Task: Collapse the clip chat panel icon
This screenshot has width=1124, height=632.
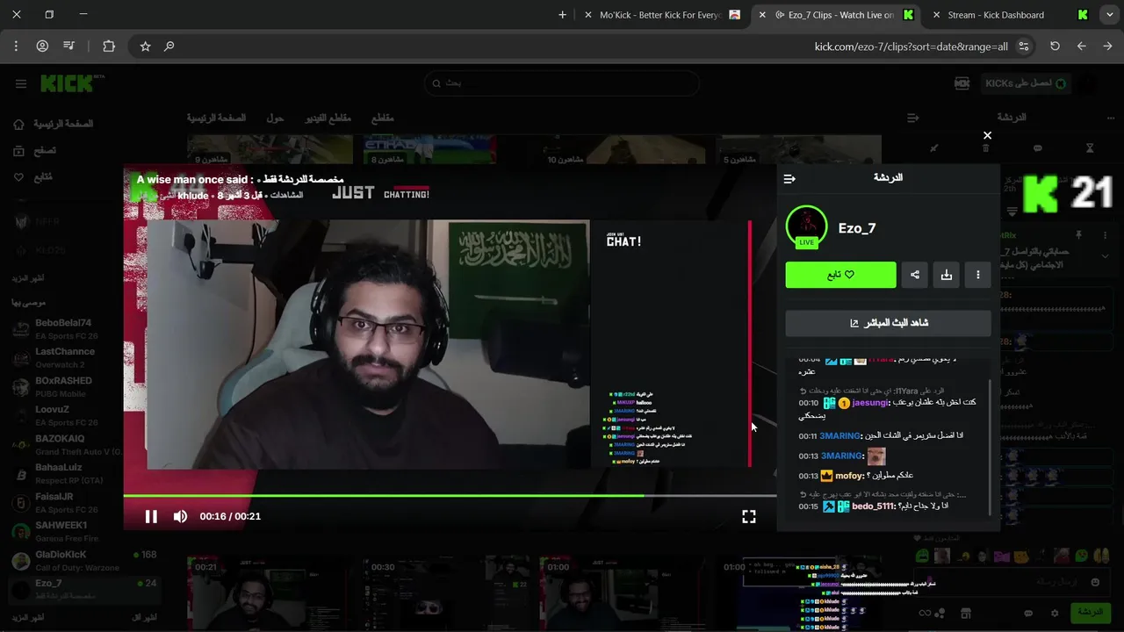Action: point(789,178)
